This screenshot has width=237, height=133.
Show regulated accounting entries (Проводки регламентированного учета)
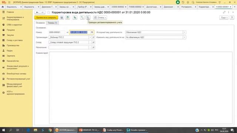88,17
